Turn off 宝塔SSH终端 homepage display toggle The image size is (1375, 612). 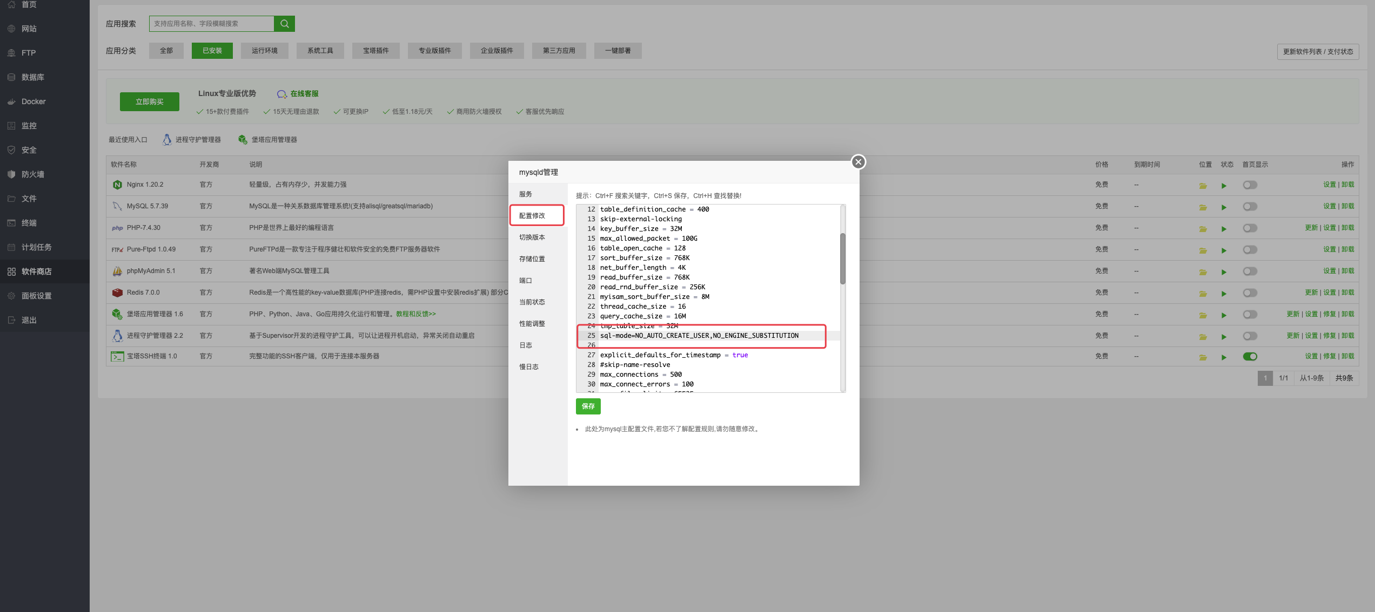(1250, 356)
